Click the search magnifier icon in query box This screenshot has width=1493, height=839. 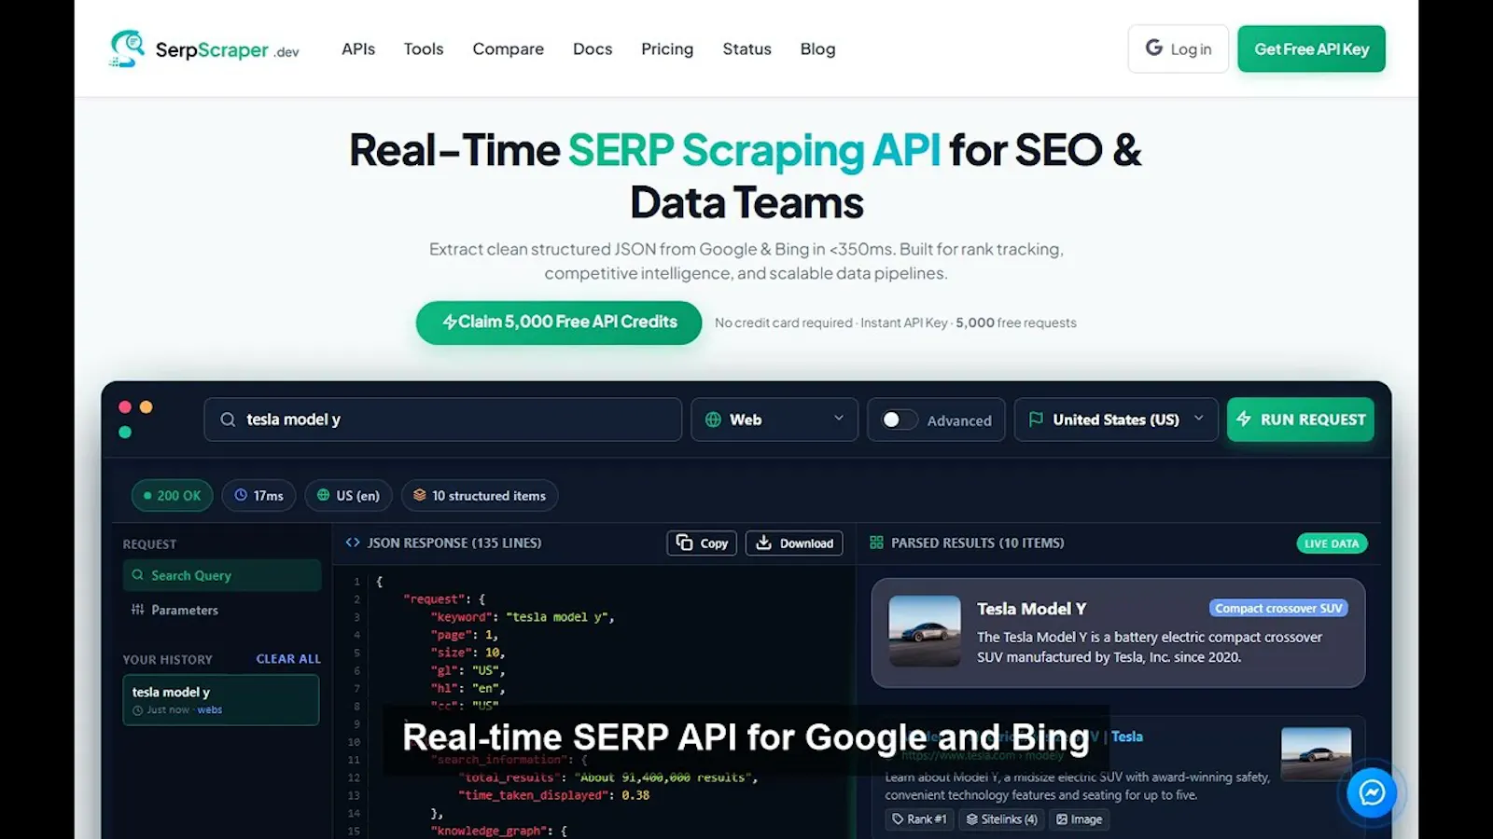(x=228, y=419)
